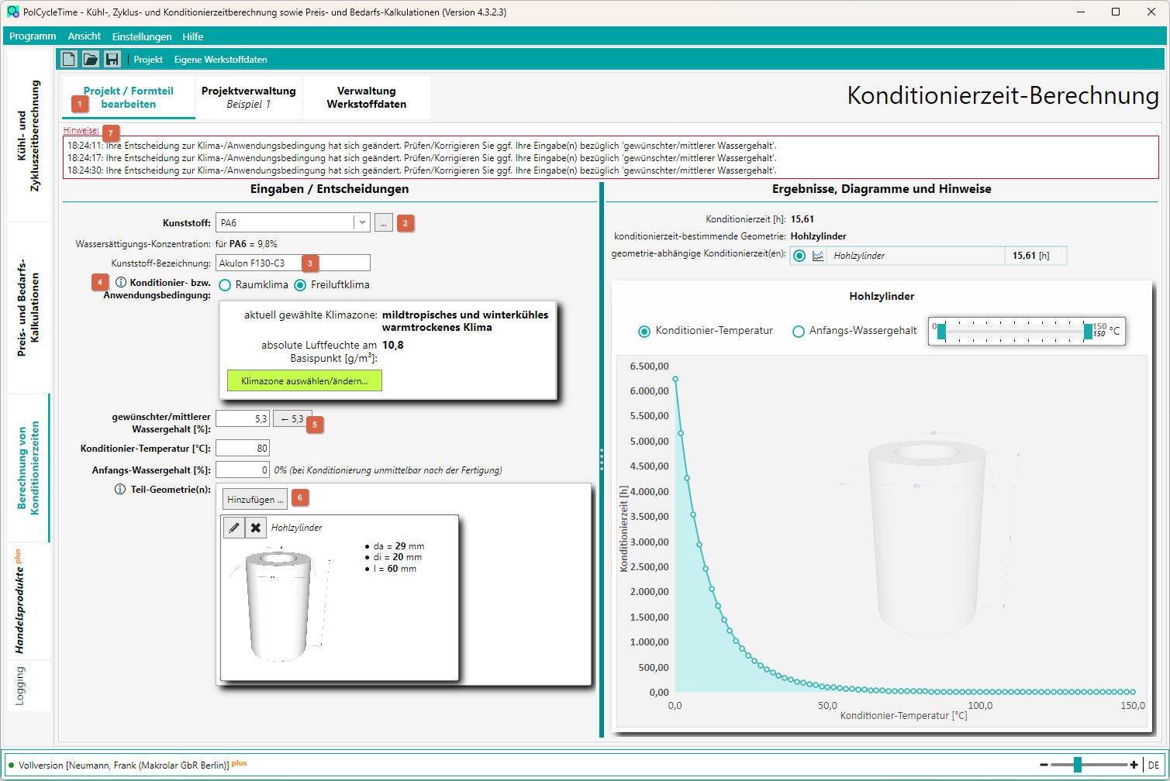Remove Hohlzylinder geometry with the X icon
Image resolution: width=1170 pixels, height=781 pixels.
tap(256, 528)
